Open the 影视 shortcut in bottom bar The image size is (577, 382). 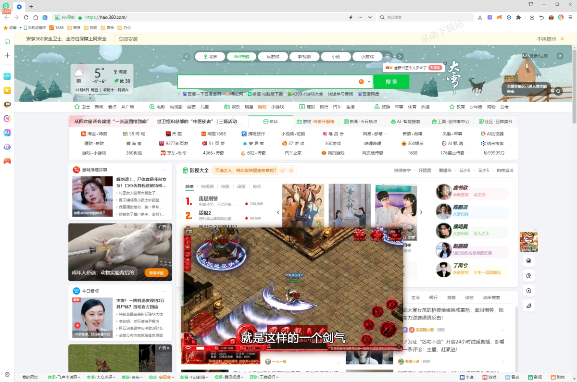coord(534,377)
